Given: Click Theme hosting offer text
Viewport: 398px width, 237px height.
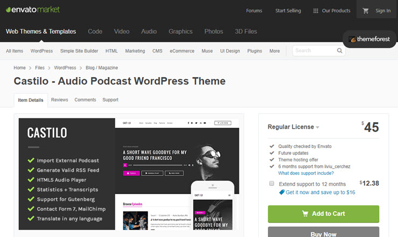Looking at the screenshot, I should pyautogui.click(x=298, y=160).
